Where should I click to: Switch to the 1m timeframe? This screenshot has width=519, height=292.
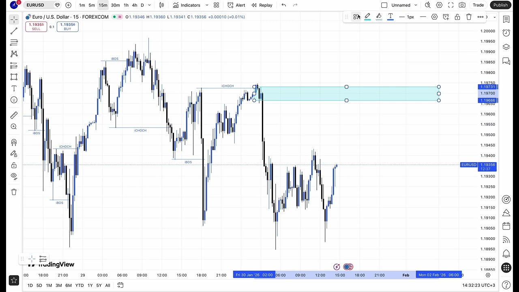(82, 5)
